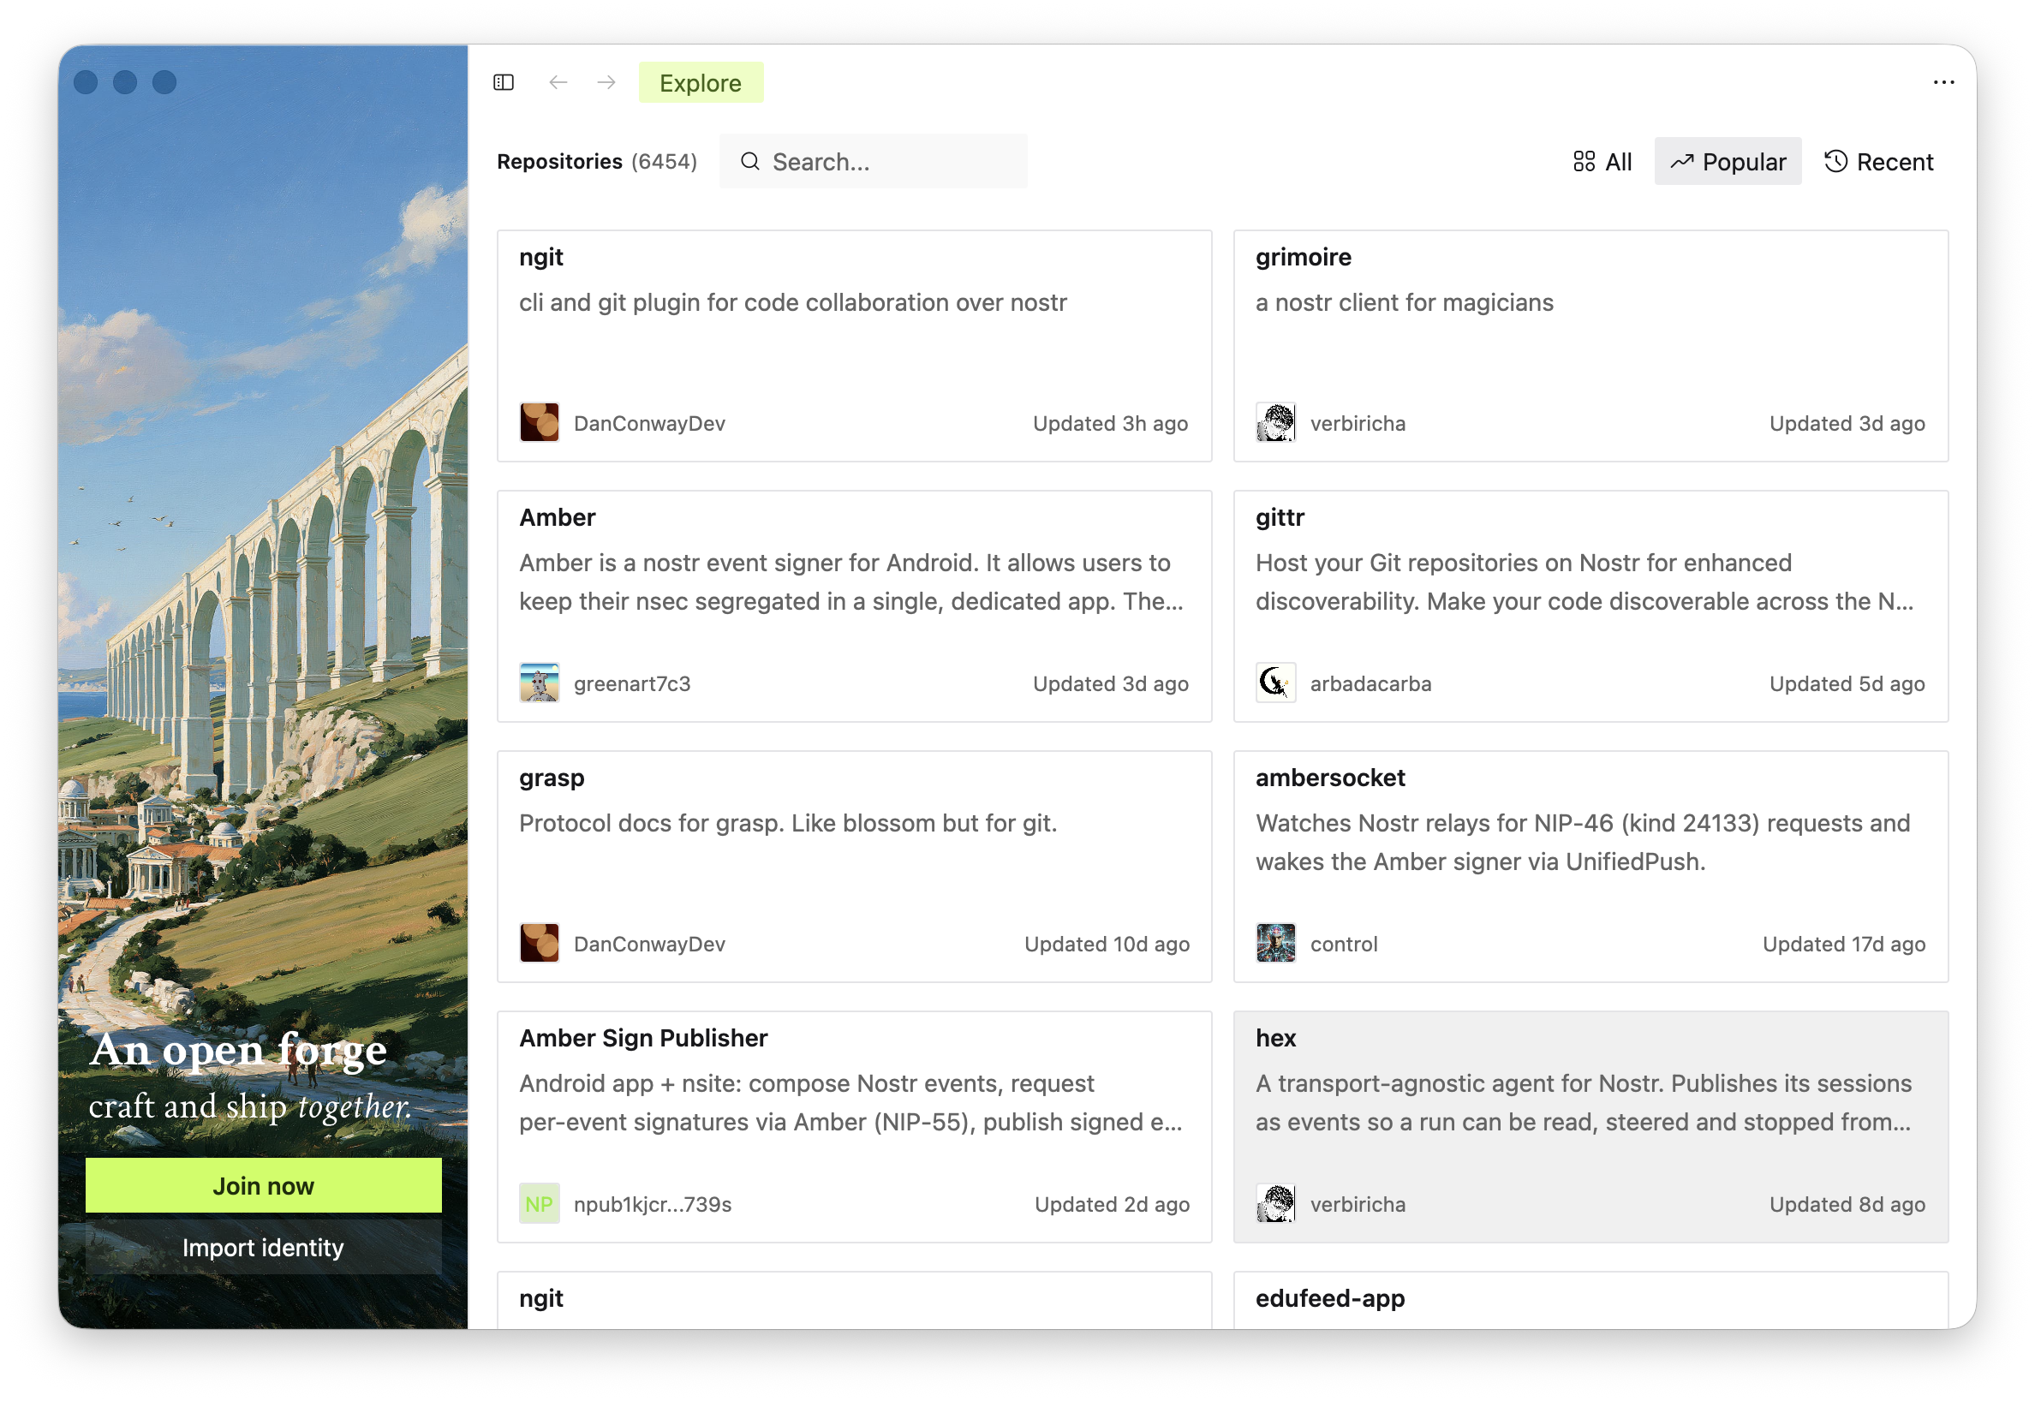Click 'Updated 3d ago' on the grimoire card

(1847, 423)
